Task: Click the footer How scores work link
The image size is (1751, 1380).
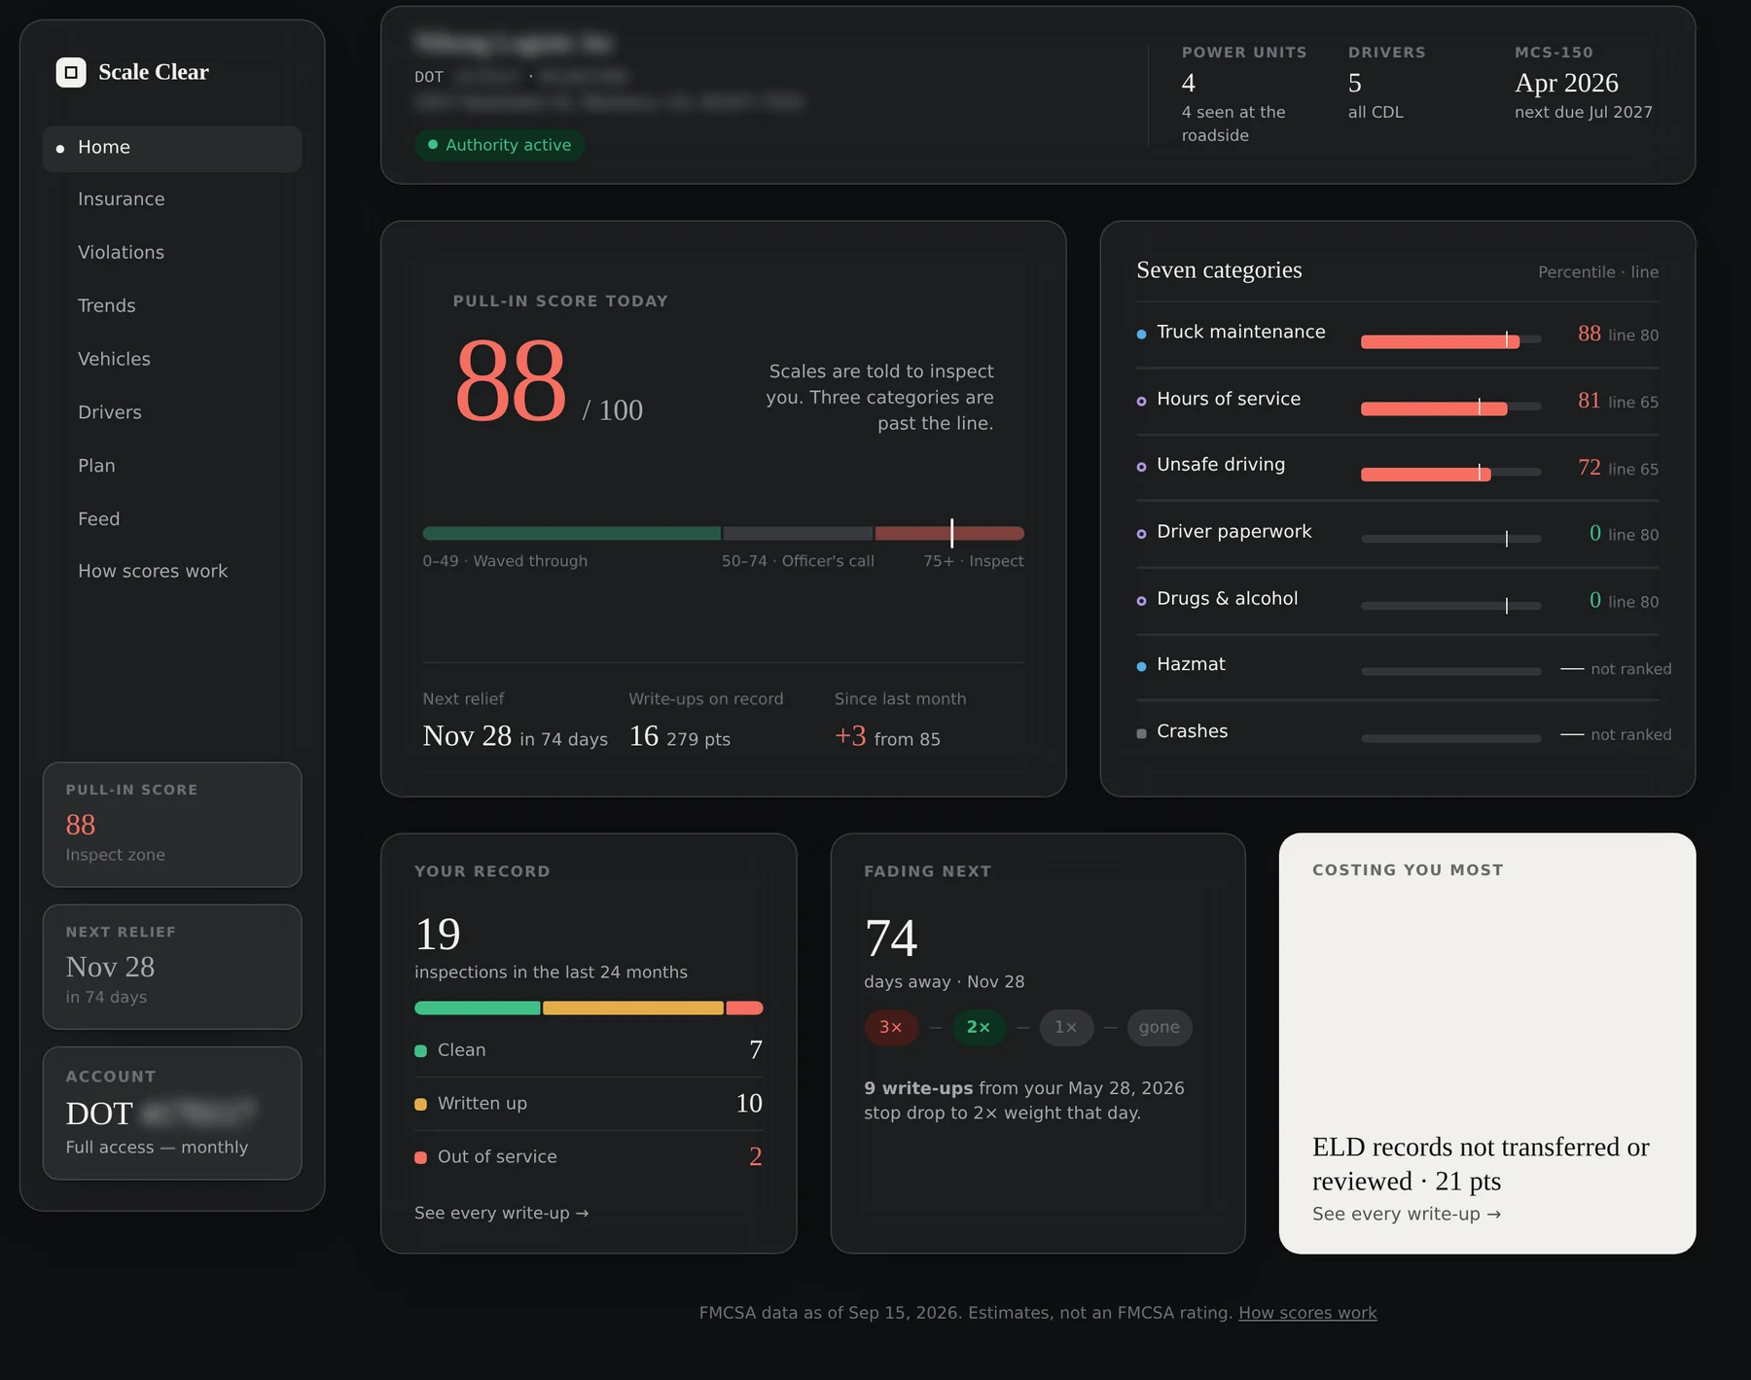Action: tap(1307, 1313)
